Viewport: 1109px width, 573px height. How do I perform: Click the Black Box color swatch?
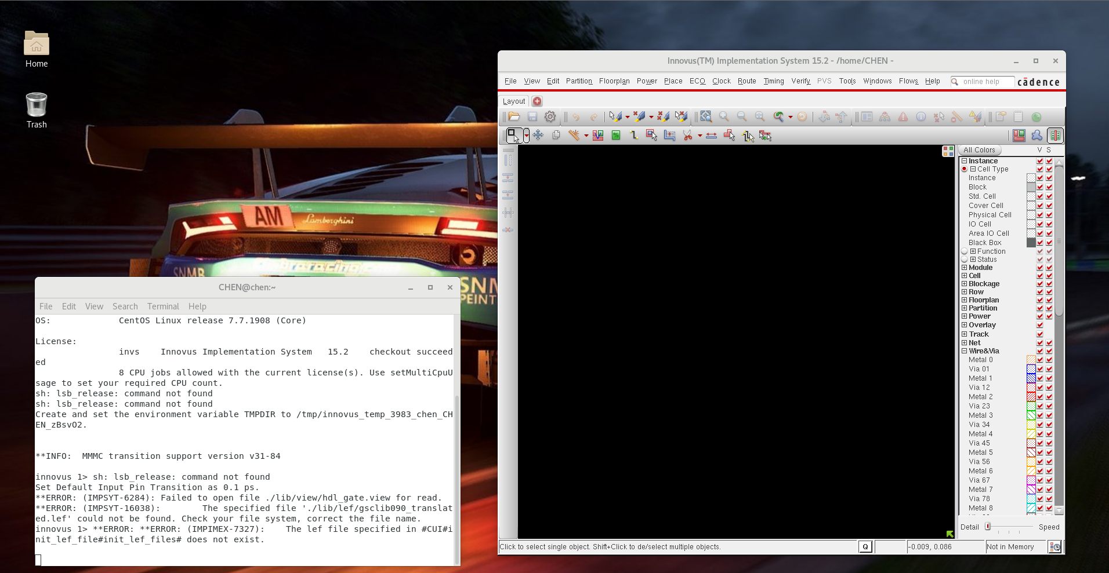(x=1031, y=243)
